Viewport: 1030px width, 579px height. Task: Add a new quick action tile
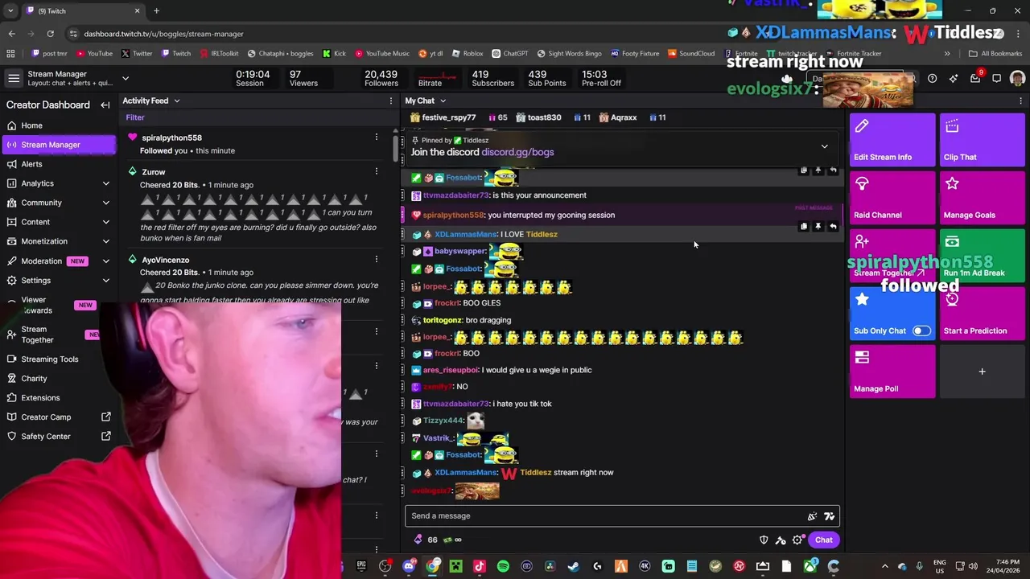pos(982,372)
